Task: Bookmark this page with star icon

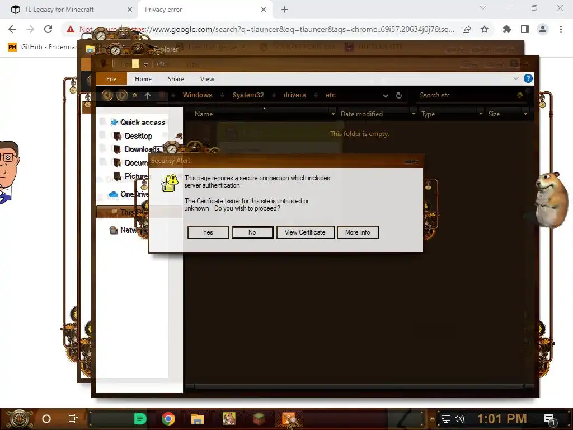Action: (485, 29)
